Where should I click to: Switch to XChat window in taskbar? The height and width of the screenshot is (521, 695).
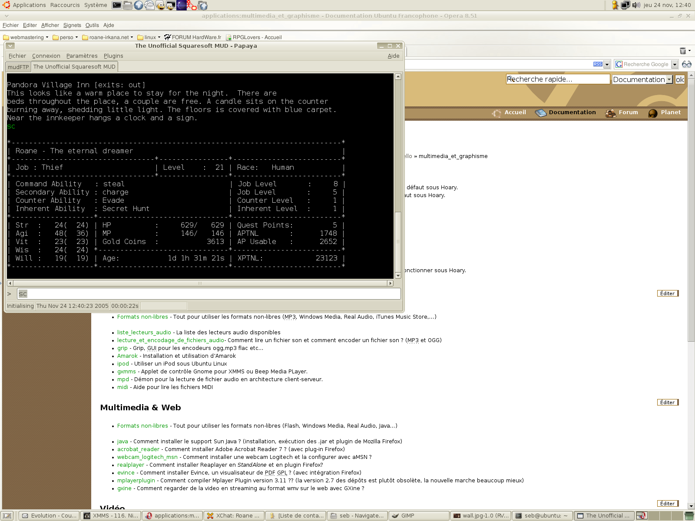(x=234, y=516)
